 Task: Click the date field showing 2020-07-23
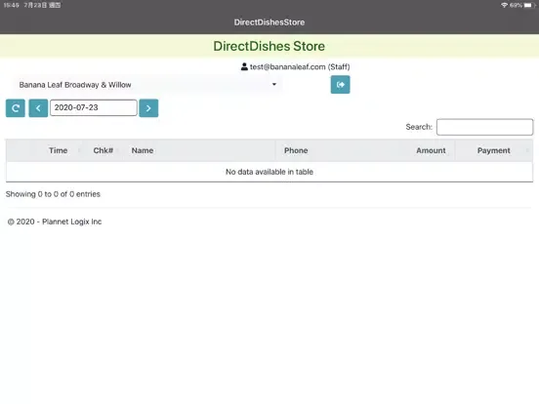tap(94, 108)
